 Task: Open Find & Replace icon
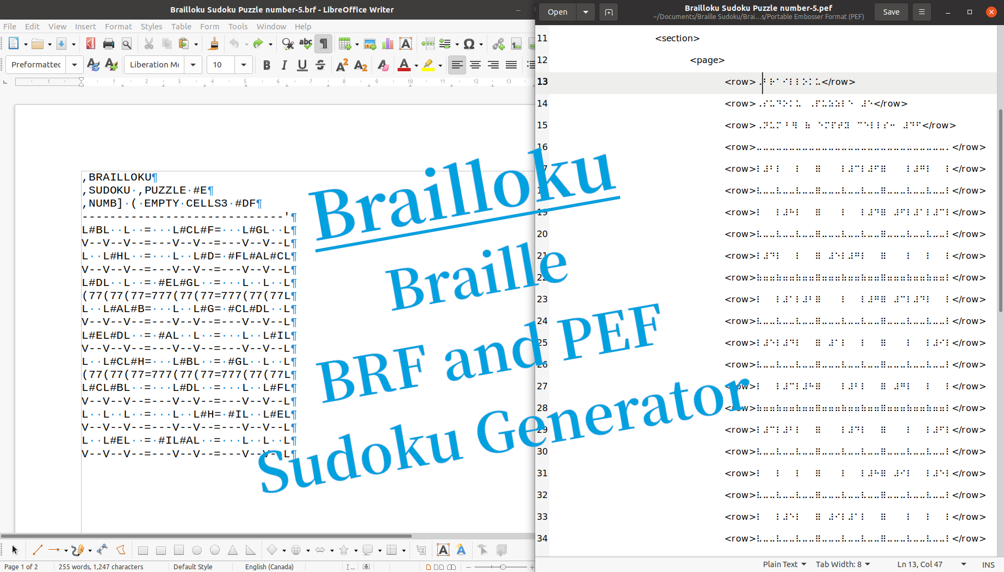[288, 44]
